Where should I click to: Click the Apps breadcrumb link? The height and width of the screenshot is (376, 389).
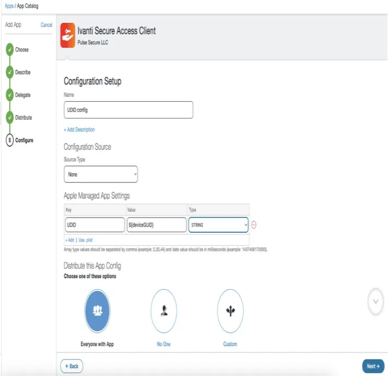pos(9,6)
